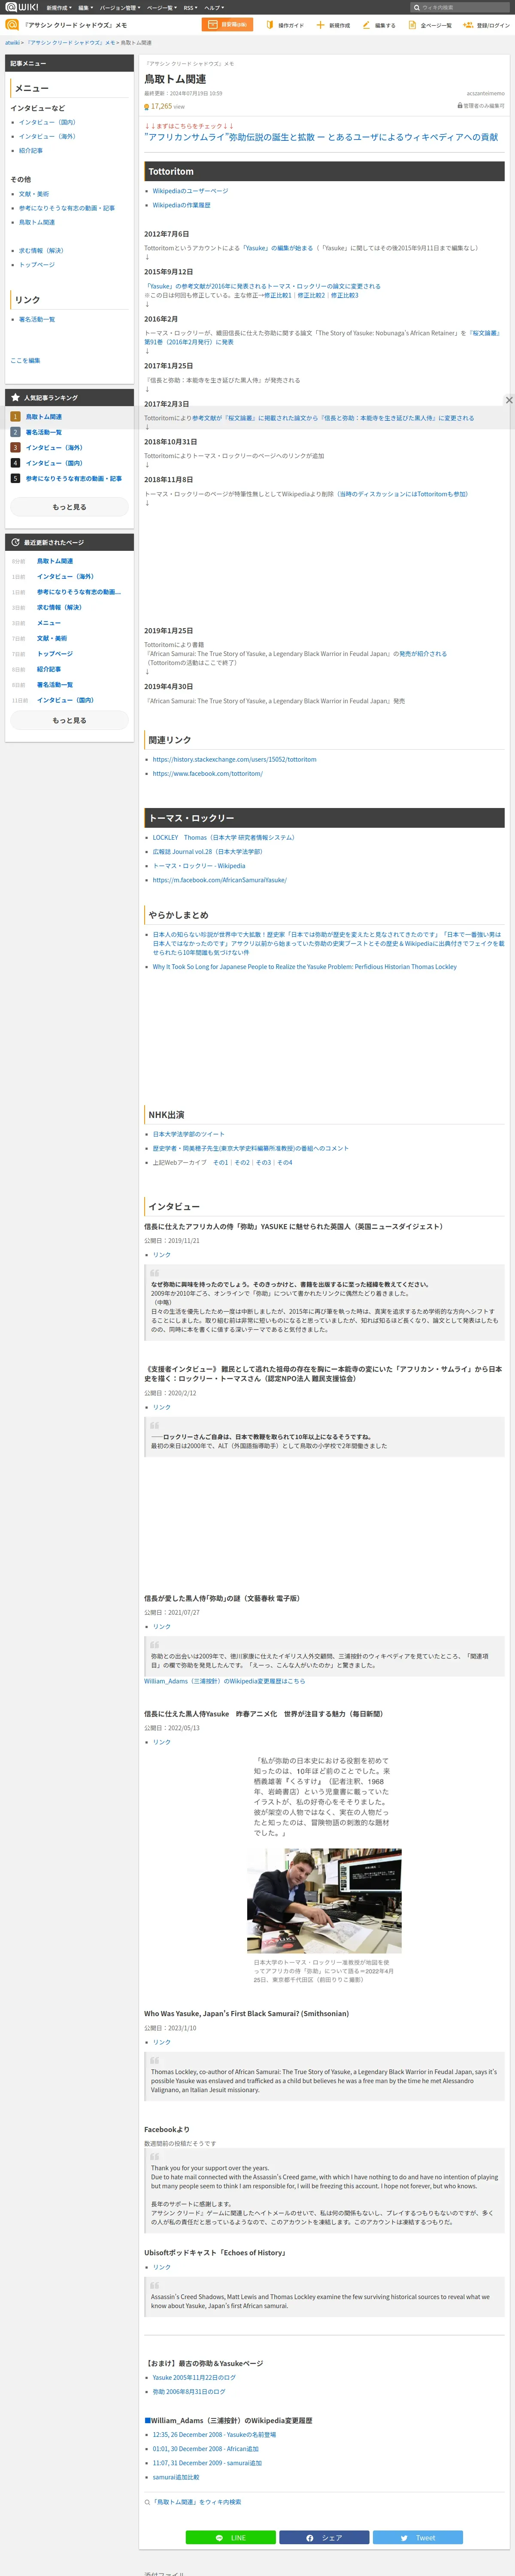
Task: Click the lock icon beside 管理者のみ編集可
Action: point(460,106)
